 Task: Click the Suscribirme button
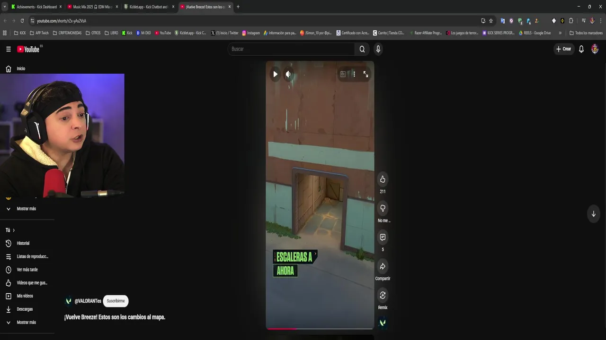pyautogui.click(x=116, y=301)
